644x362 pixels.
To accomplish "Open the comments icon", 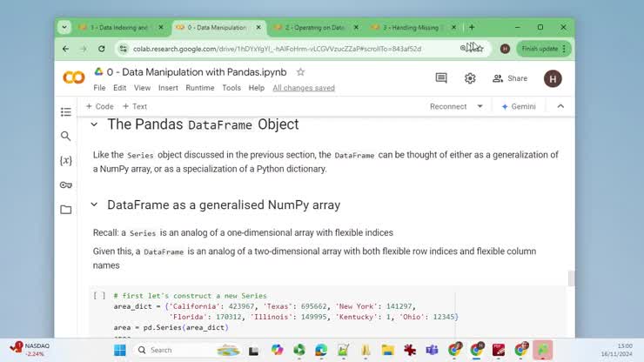I will point(441,78).
